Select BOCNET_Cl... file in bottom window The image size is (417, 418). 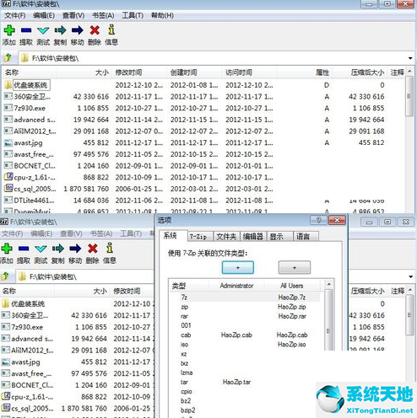[32, 384]
